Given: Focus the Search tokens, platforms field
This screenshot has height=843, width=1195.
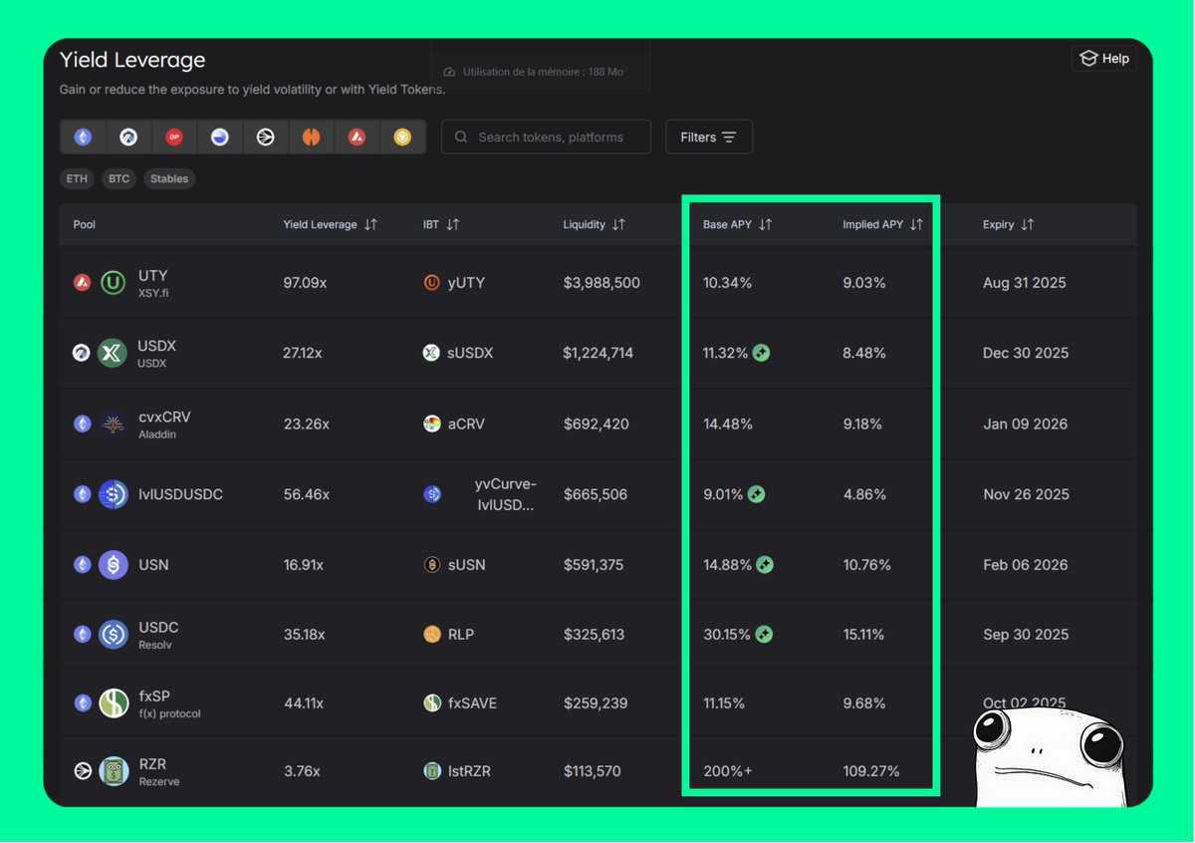Looking at the screenshot, I should pyautogui.click(x=546, y=138).
